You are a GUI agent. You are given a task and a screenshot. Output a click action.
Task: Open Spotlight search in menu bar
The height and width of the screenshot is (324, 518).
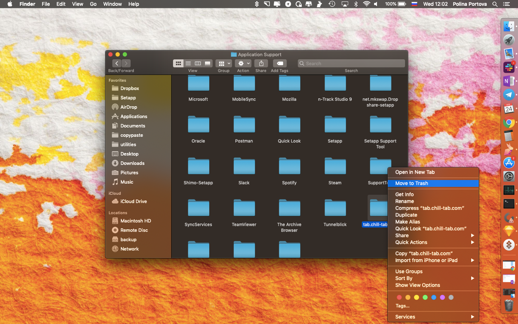tap(495, 4)
